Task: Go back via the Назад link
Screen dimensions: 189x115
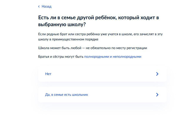Action: click(x=46, y=6)
